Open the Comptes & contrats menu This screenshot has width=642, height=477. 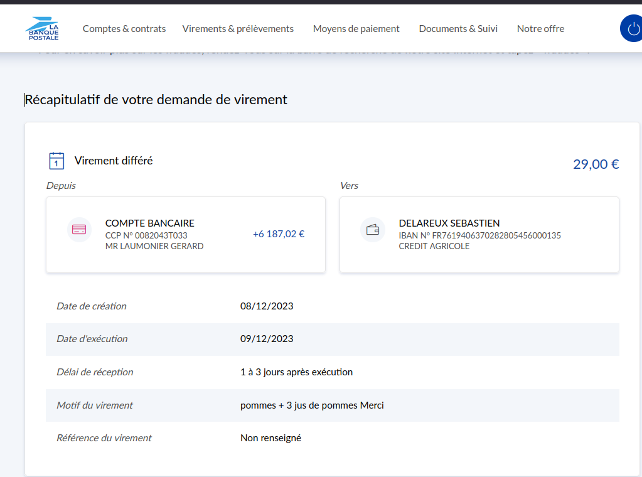click(124, 29)
